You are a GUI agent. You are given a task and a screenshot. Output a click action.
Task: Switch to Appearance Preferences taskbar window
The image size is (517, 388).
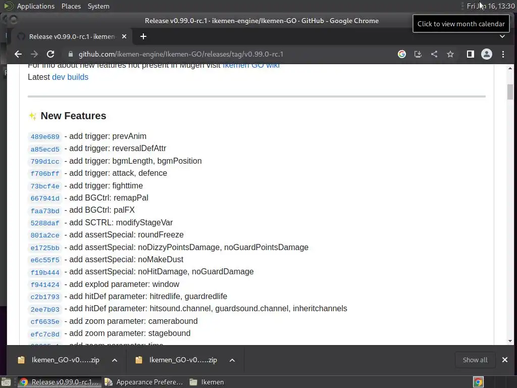tap(143, 382)
